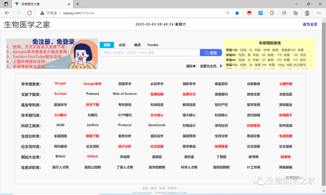
Task: Switch to the 必应 search tab
Action: [122, 45]
